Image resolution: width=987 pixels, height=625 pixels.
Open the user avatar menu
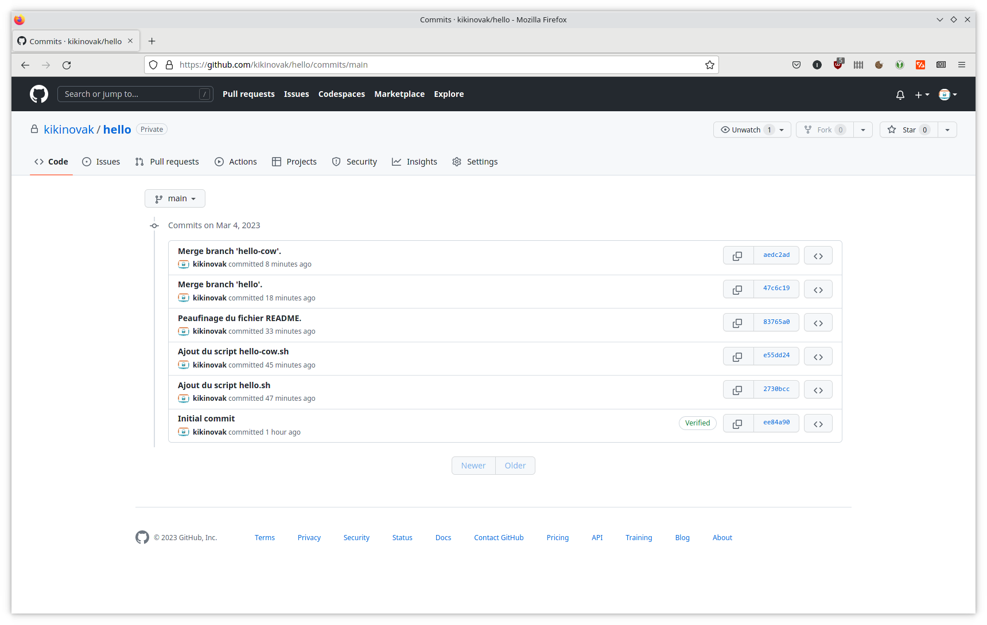pyautogui.click(x=948, y=95)
